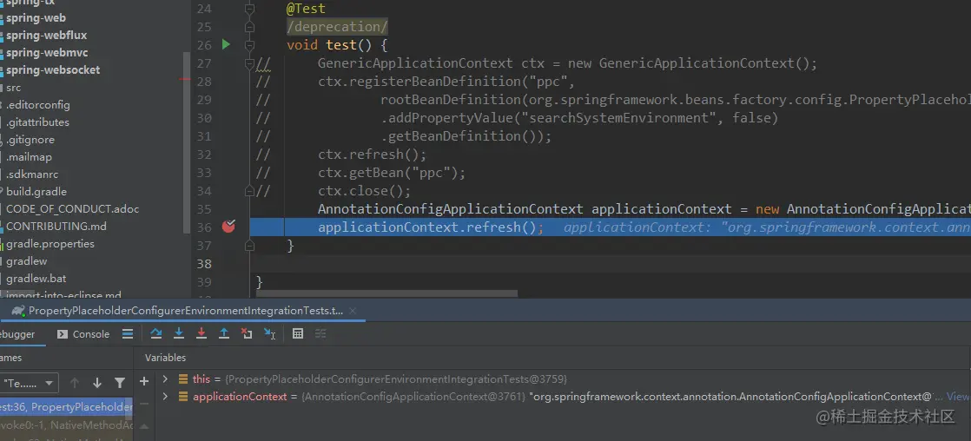Select the gradle.properties file

50,243
